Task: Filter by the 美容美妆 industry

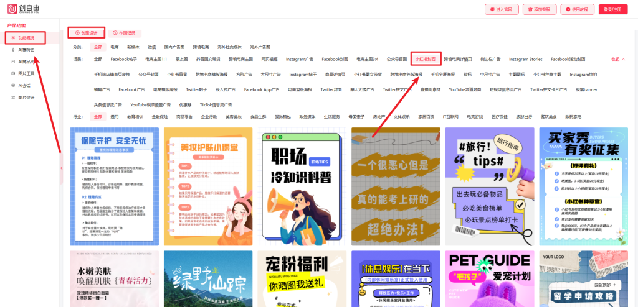Action: (x=234, y=117)
